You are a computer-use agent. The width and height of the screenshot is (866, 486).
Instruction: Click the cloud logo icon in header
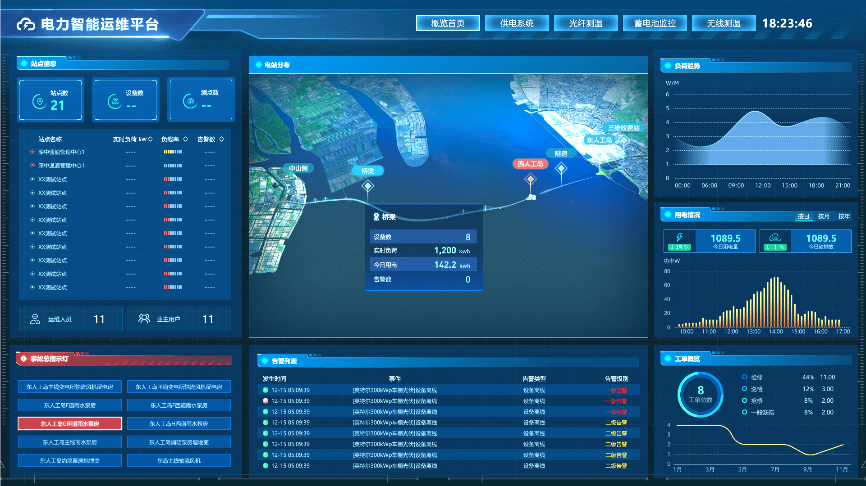coord(26,24)
